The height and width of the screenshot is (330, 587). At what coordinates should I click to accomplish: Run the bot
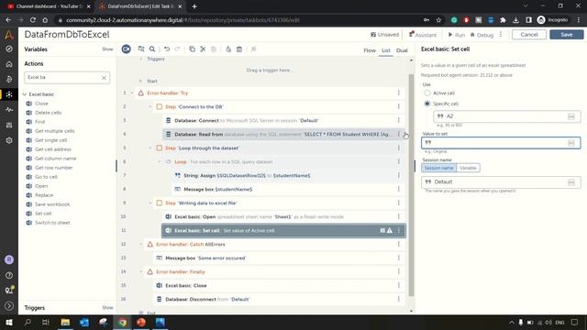[457, 35]
